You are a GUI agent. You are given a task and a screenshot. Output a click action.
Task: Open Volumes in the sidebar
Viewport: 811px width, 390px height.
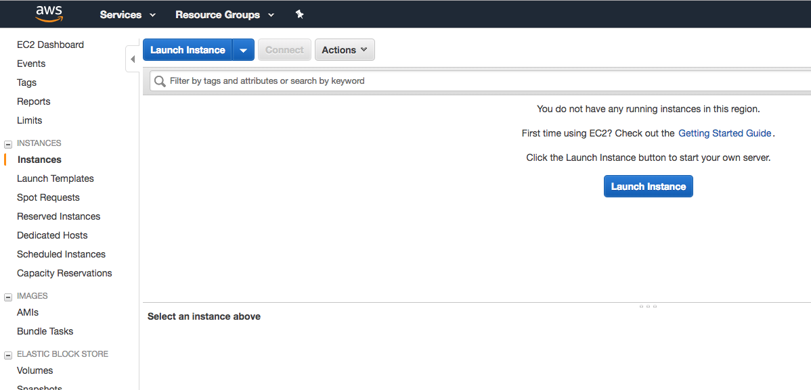(35, 371)
